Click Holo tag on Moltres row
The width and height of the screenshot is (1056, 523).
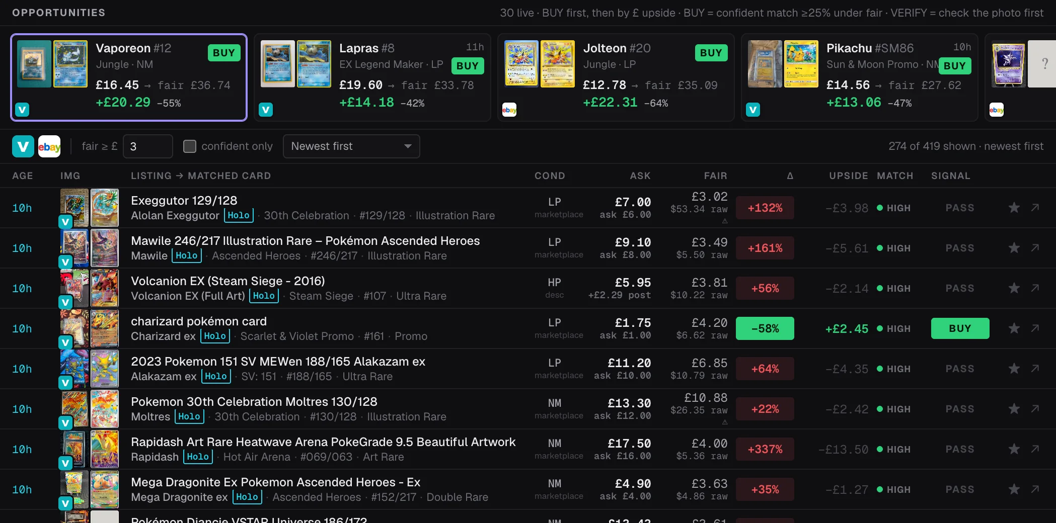click(x=189, y=416)
